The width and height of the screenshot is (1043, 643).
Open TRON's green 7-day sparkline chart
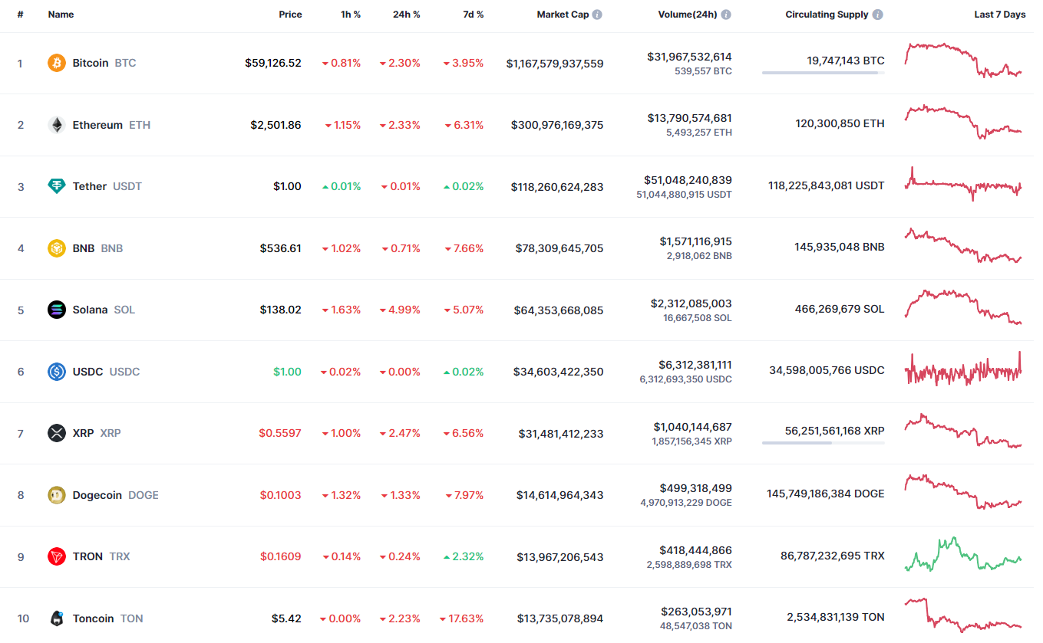pos(963,555)
